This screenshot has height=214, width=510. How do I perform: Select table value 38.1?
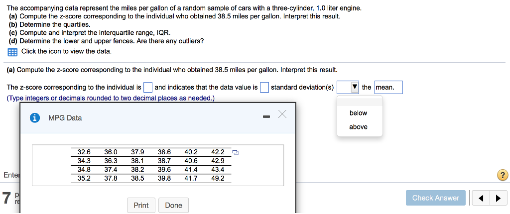tap(138, 160)
